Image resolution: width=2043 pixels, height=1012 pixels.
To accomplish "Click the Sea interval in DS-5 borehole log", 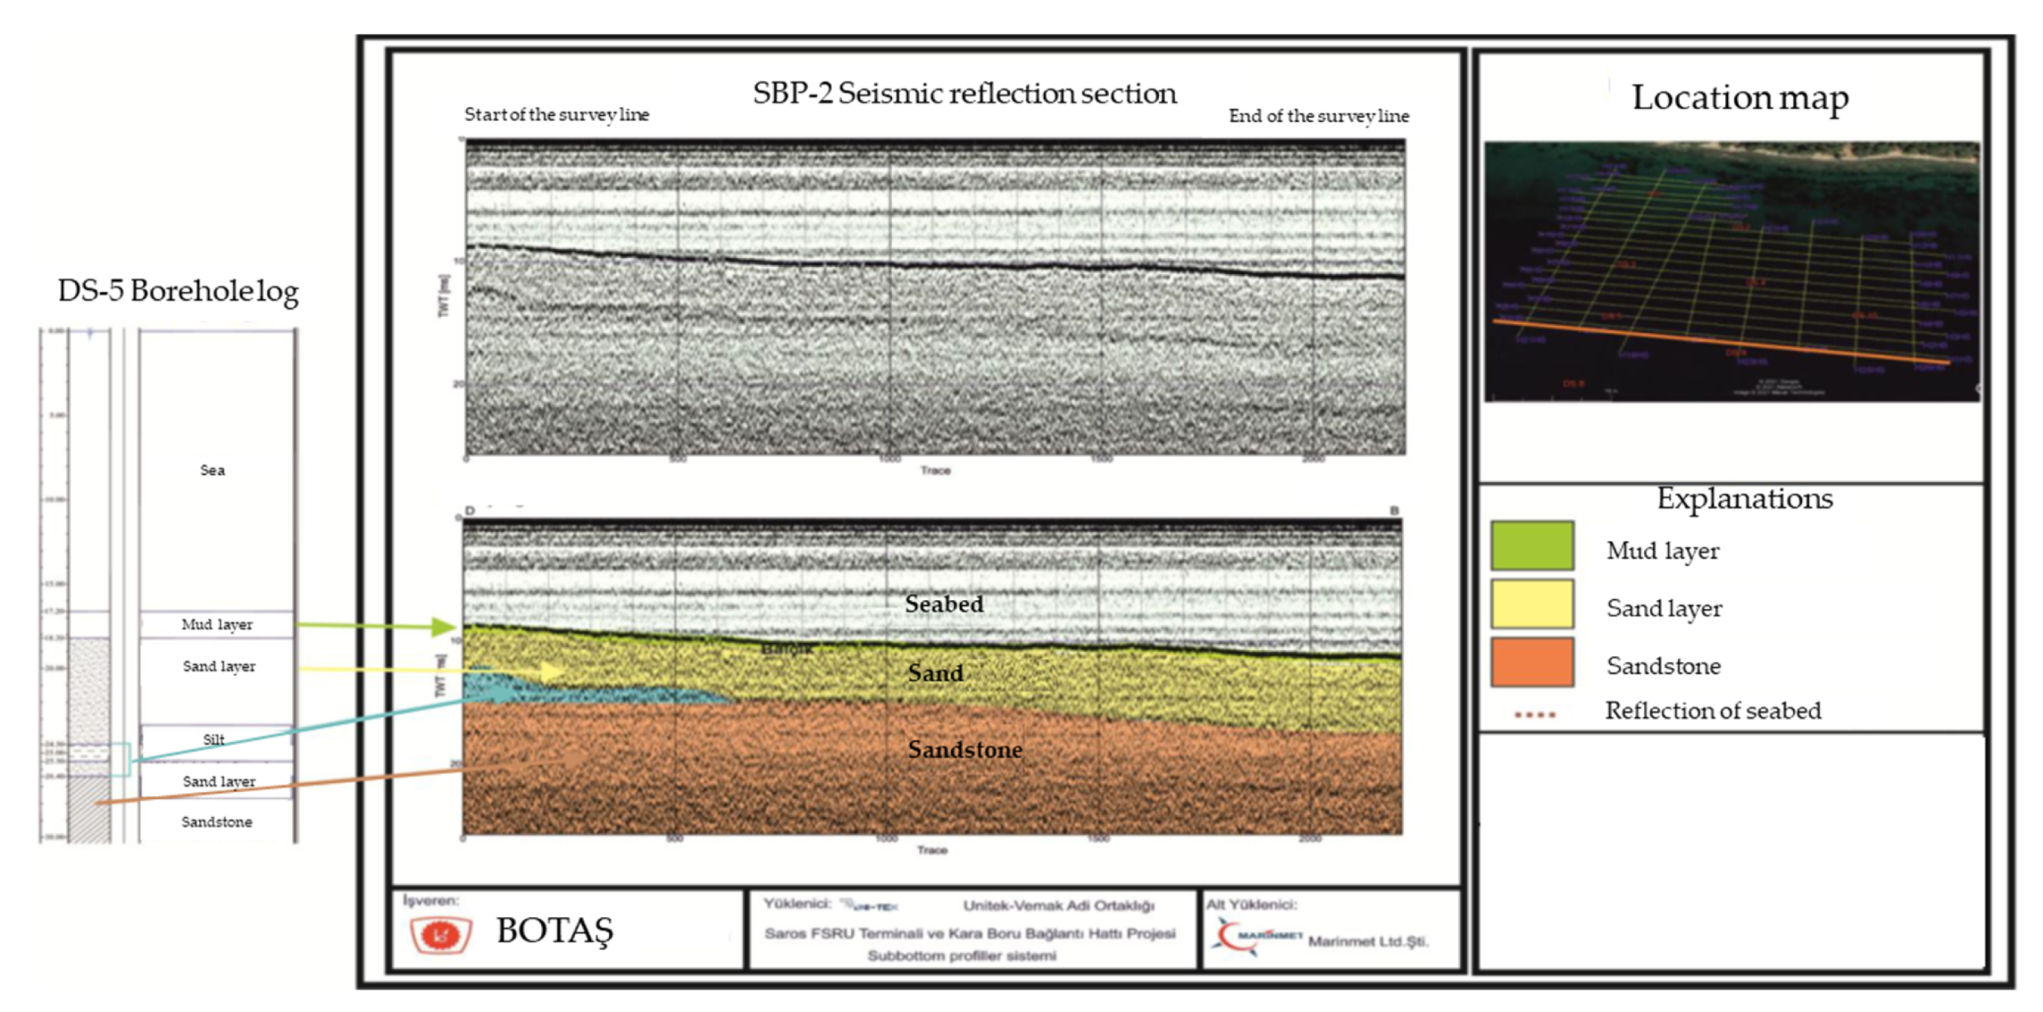I will coord(213,470).
